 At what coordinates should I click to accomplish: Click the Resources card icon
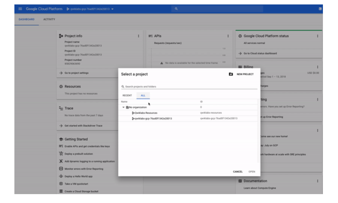point(61,86)
